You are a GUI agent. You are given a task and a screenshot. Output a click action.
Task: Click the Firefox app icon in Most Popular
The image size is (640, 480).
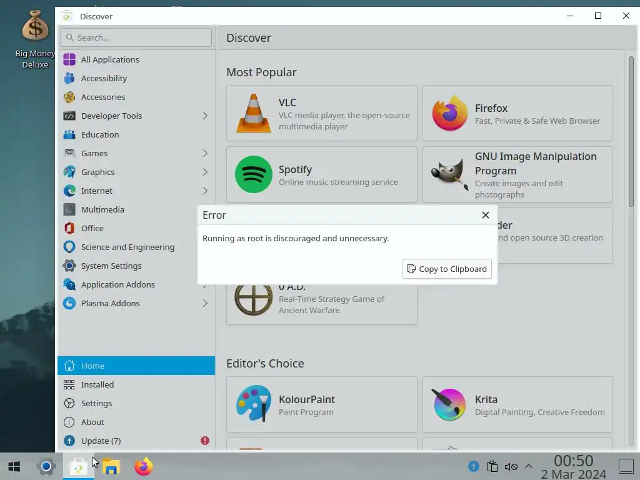pos(449,113)
